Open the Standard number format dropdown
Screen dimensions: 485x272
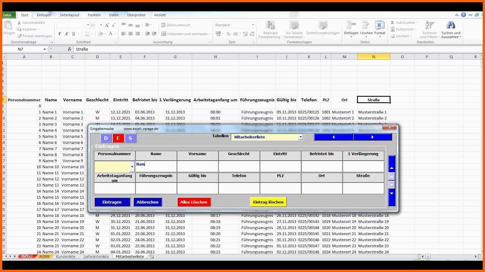(253, 25)
